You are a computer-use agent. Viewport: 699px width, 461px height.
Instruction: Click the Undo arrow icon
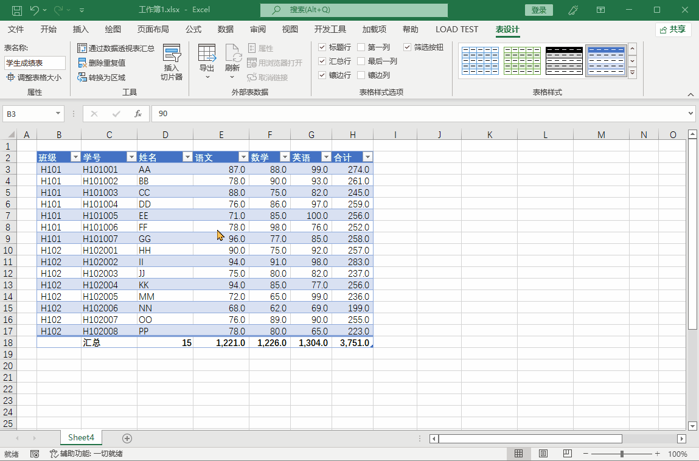[35, 10]
